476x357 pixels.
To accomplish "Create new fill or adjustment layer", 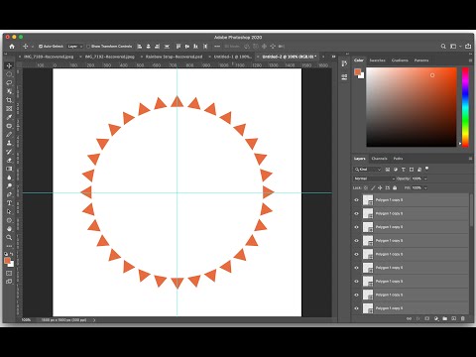I will coord(436,318).
